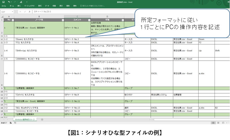
Task: Open filter dropdown on コメント column header
Action: (x=89, y=20)
